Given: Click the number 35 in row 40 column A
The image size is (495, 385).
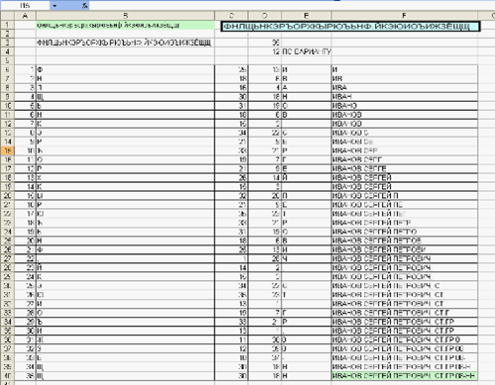Looking at the screenshot, I should coord(25,375).
